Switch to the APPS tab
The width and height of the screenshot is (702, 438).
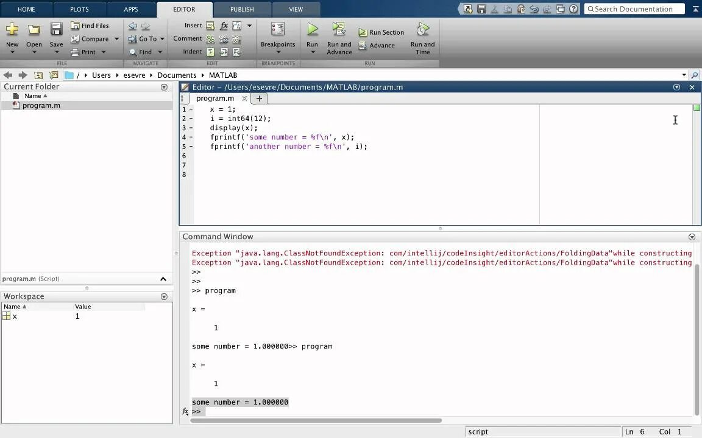[x=131, y=9]
